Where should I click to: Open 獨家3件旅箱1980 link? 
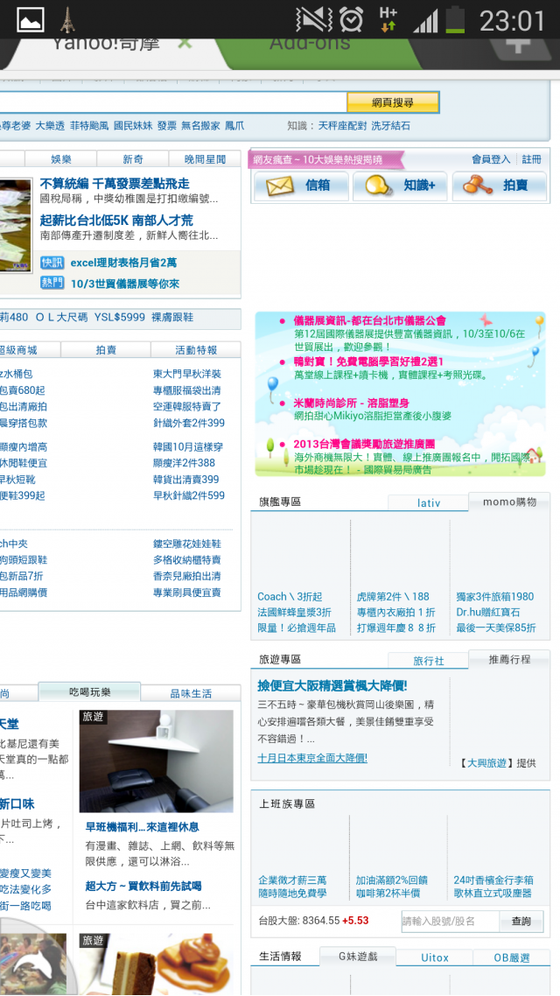pos(495,596)
